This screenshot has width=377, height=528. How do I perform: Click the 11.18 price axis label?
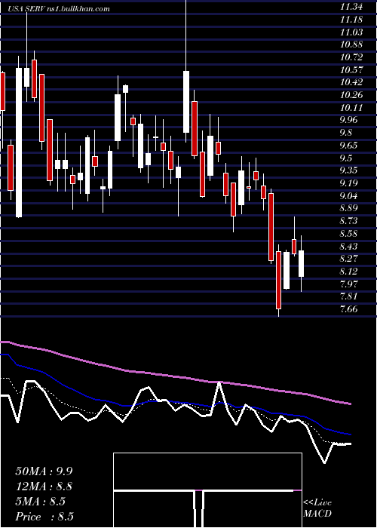(351, 20)
